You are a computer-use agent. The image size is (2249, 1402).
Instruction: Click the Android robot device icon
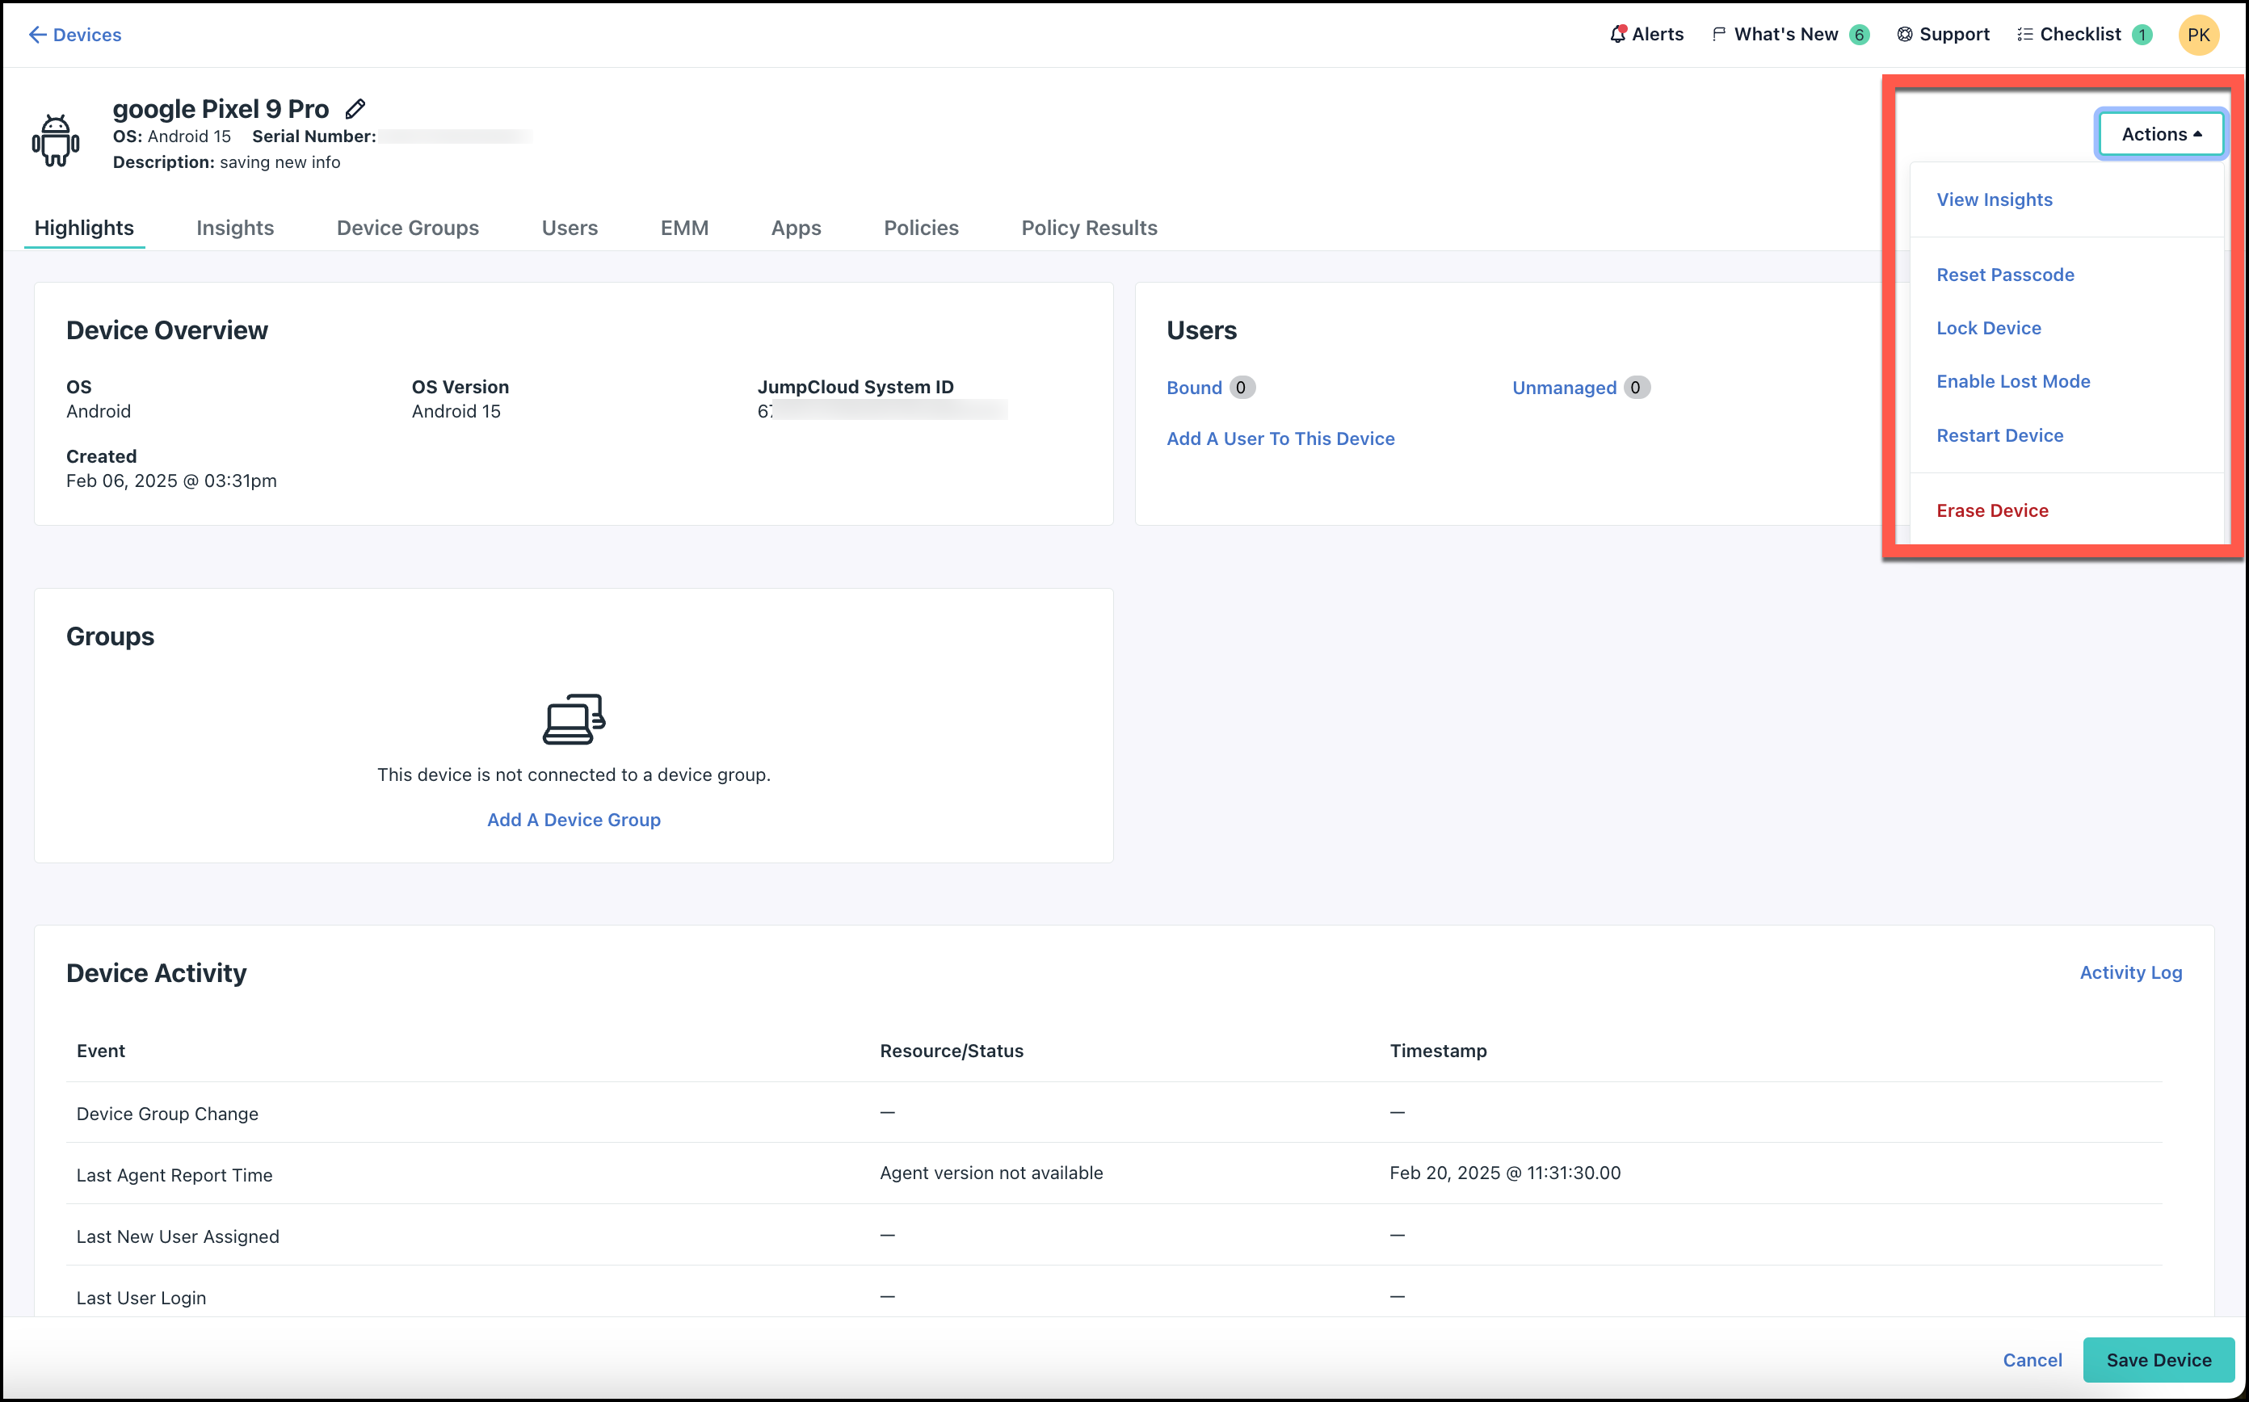(x=55, y=138)
